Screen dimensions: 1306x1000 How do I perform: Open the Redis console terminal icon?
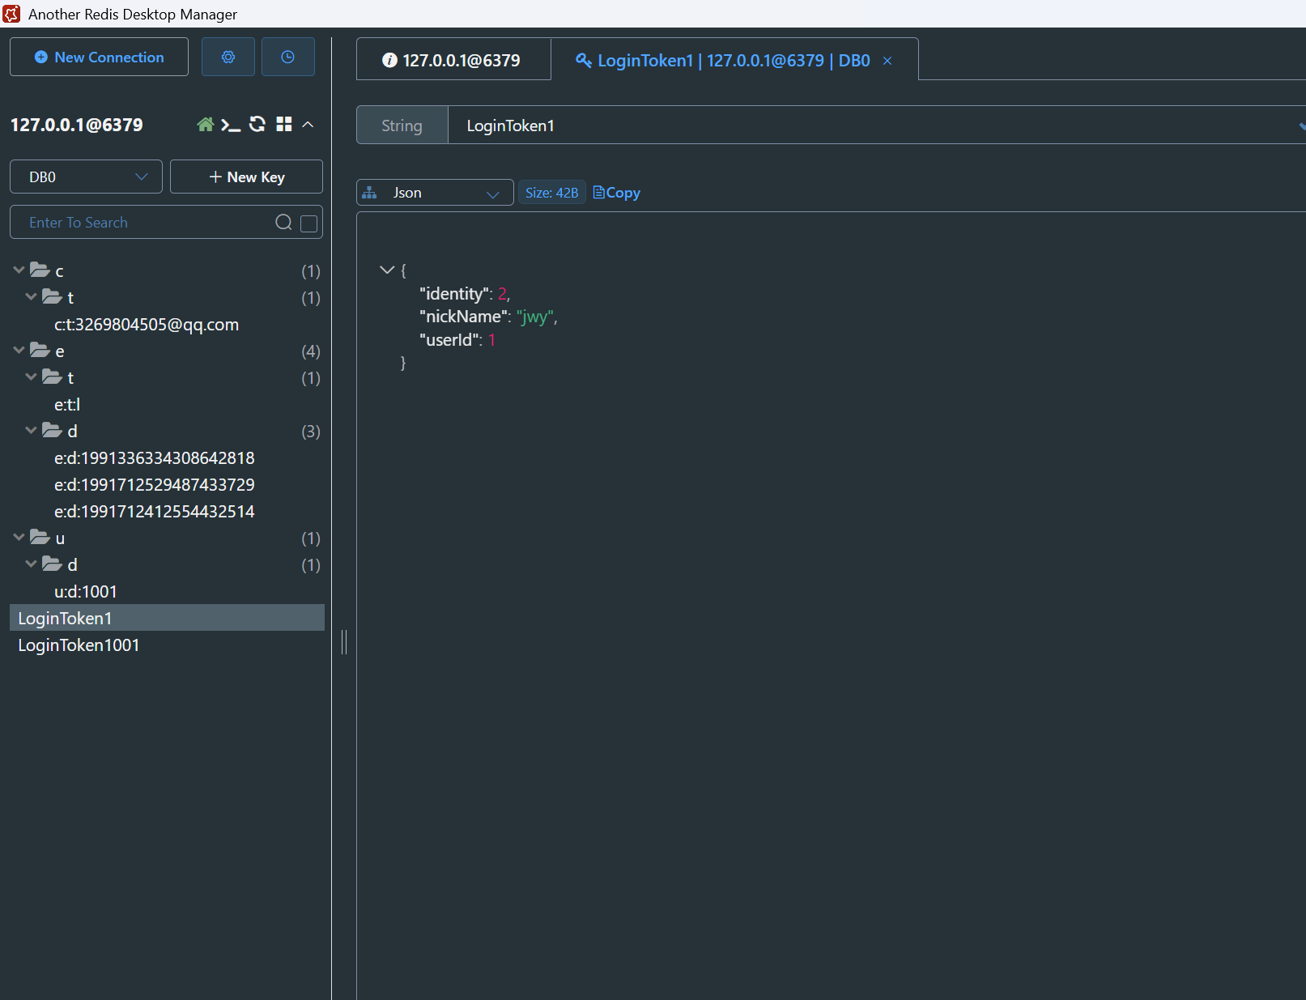click(231, 125)
